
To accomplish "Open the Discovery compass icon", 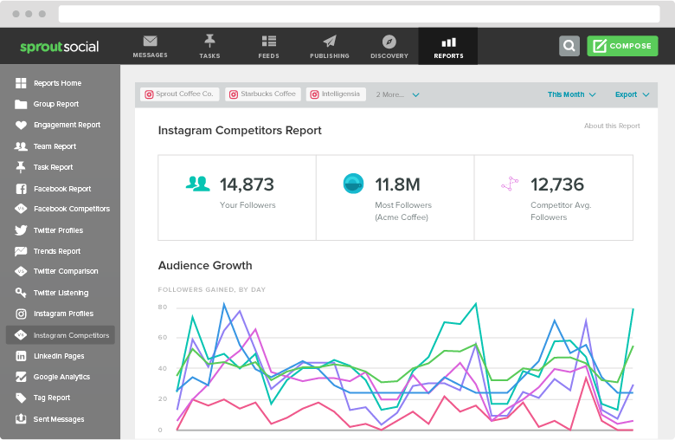I will click(389, 42).
